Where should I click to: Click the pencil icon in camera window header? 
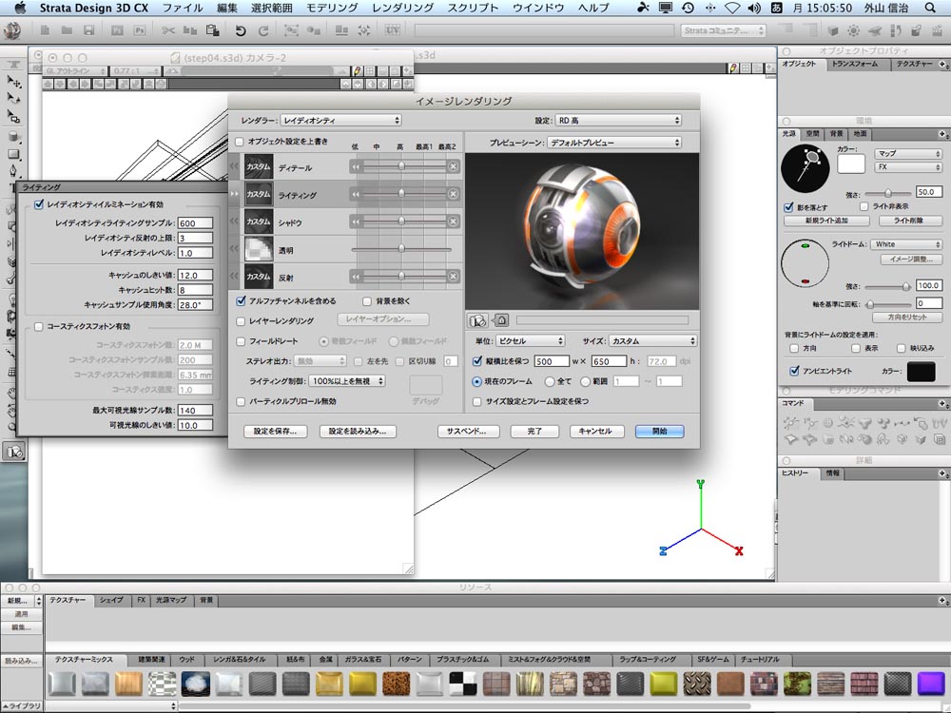click(358, 71)
